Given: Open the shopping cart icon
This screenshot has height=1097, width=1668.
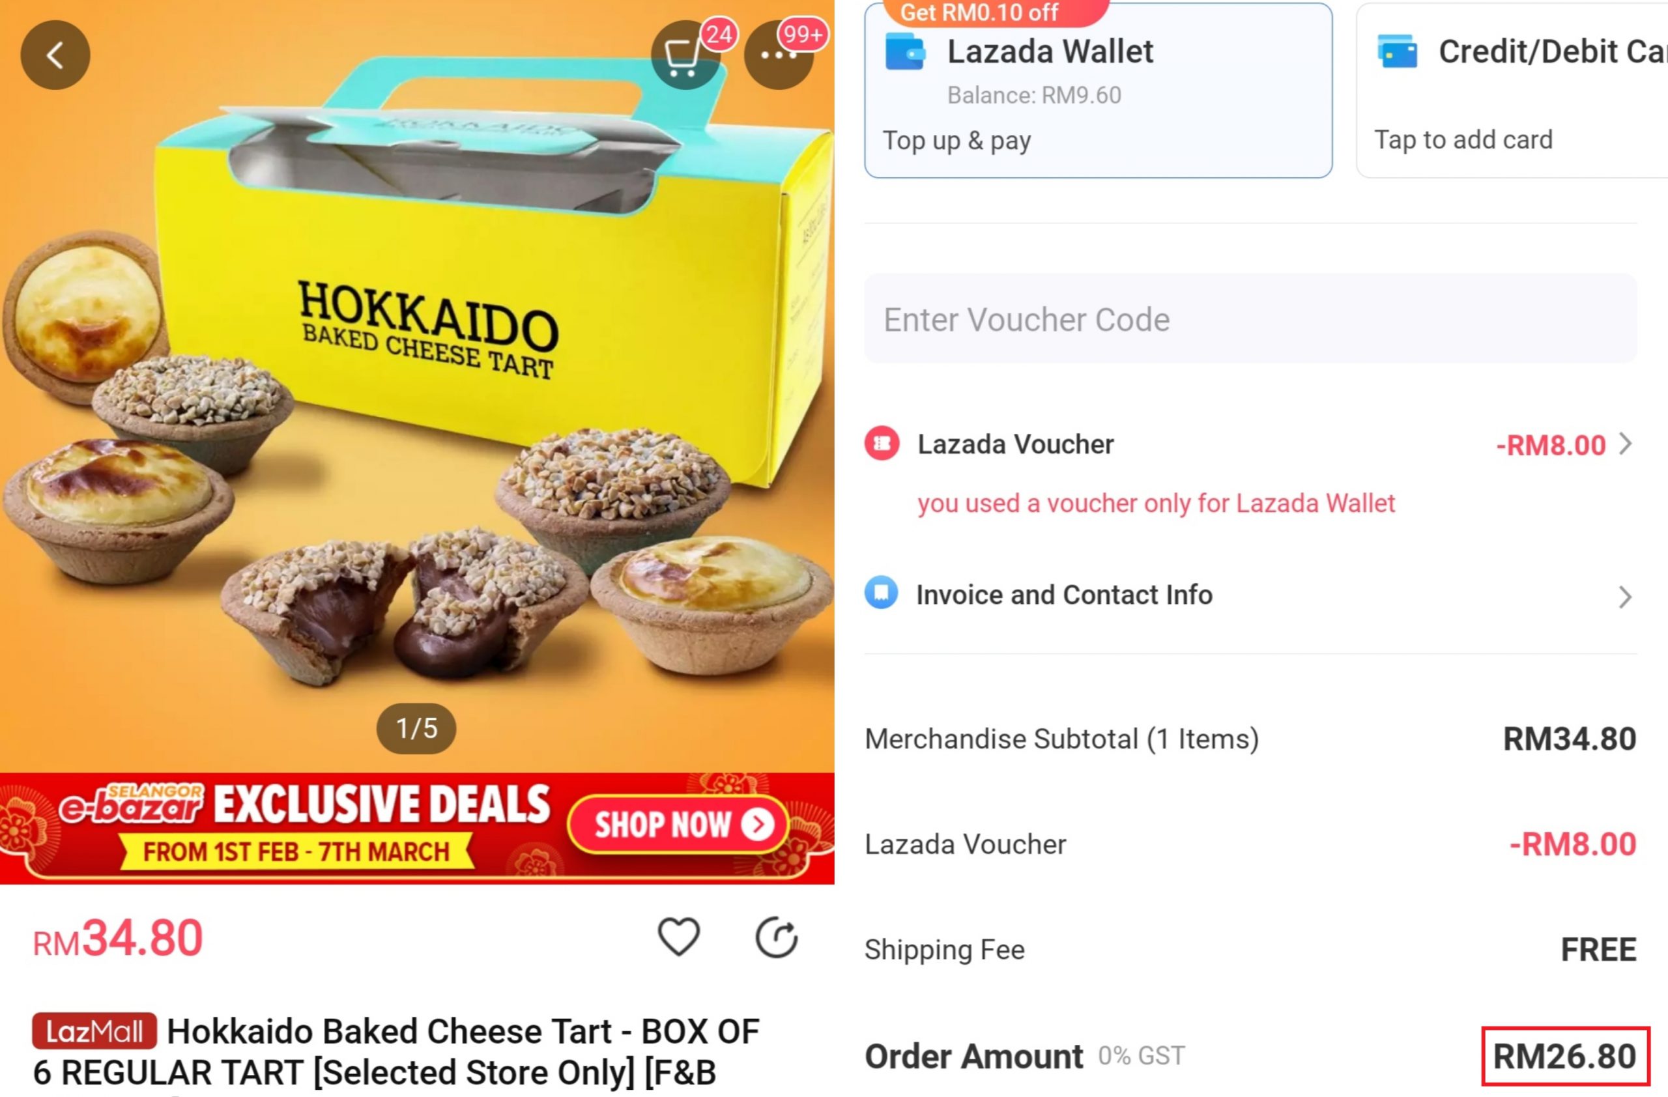Looking at the screenshot, I should (685, 55).
